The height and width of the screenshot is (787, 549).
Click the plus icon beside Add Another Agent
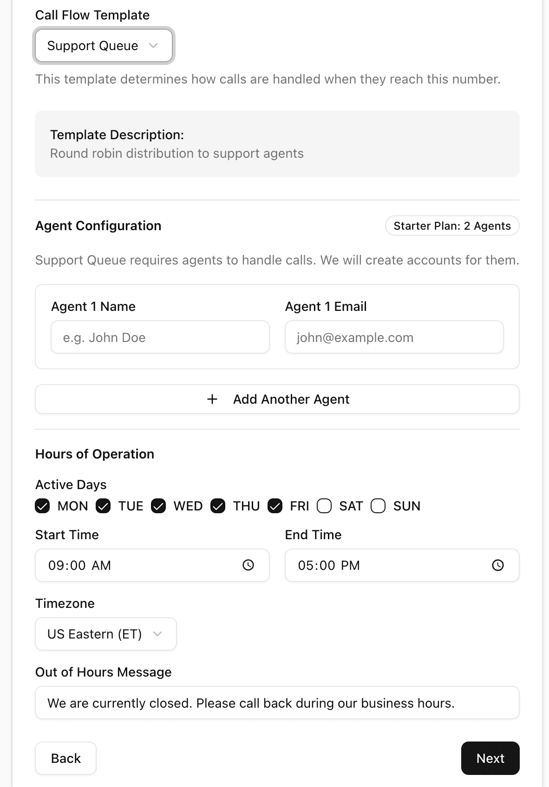click(212, 399)
